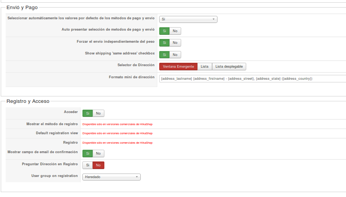Click the 'Seleccionar automáticamente los valores por defecto' label
Screen dimensions: 346x197
tap(81, 18)
